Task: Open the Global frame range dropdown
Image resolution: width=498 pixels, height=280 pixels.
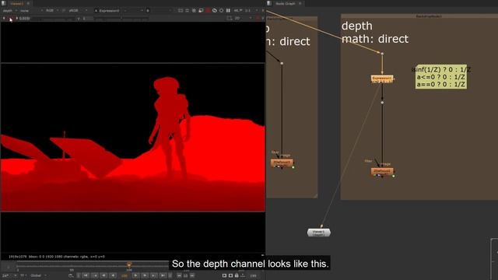Action: tap(39, 275)
